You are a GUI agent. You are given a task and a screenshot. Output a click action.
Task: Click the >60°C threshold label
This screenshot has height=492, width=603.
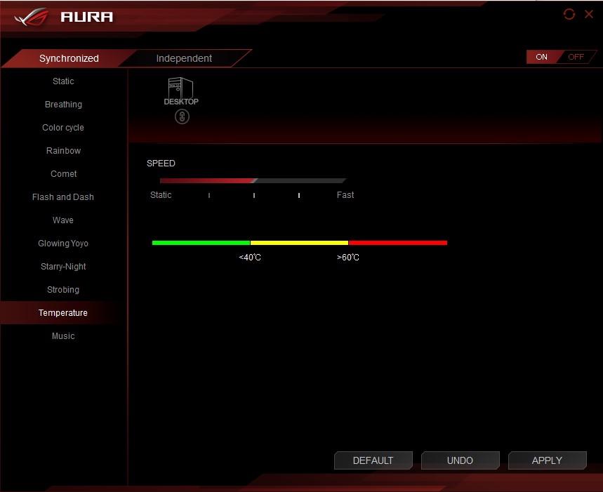coord(348,257)
